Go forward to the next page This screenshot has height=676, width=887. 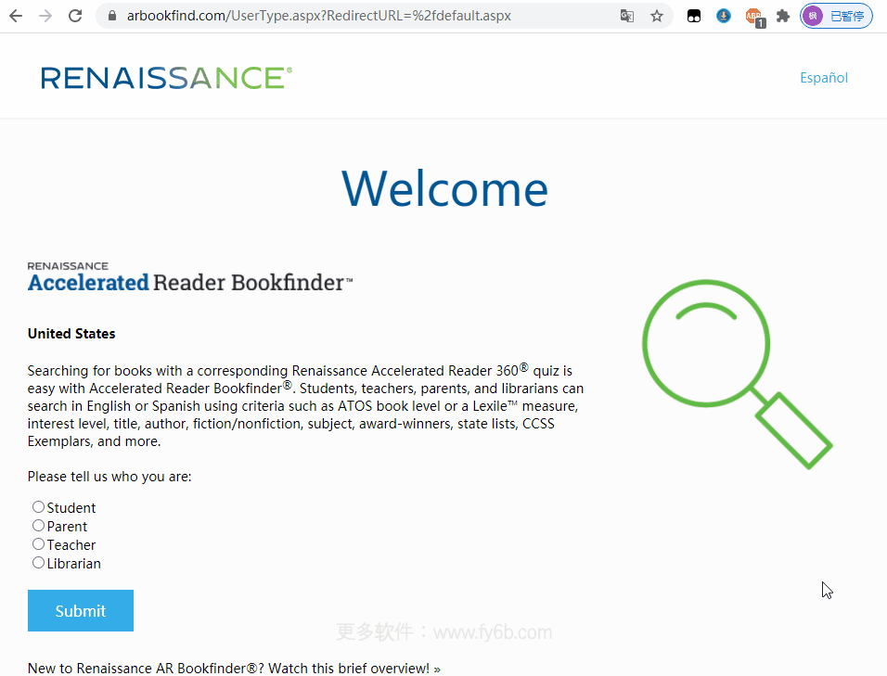[x=45, y=16]
